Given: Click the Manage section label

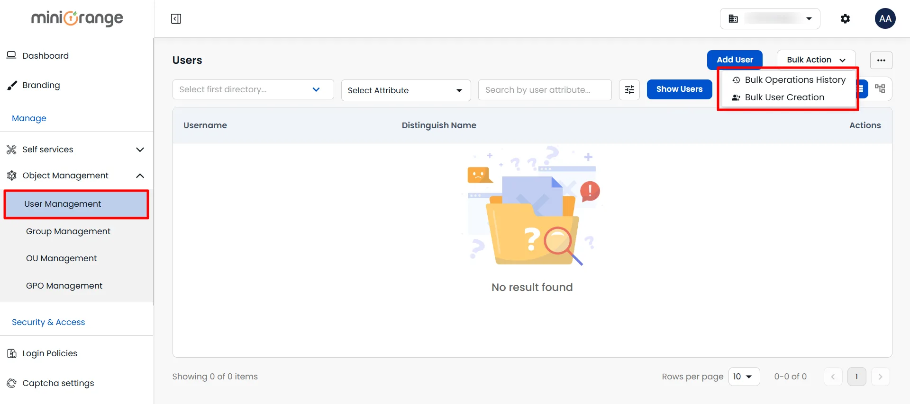Looking at the screenshot, I should point(29,118).
